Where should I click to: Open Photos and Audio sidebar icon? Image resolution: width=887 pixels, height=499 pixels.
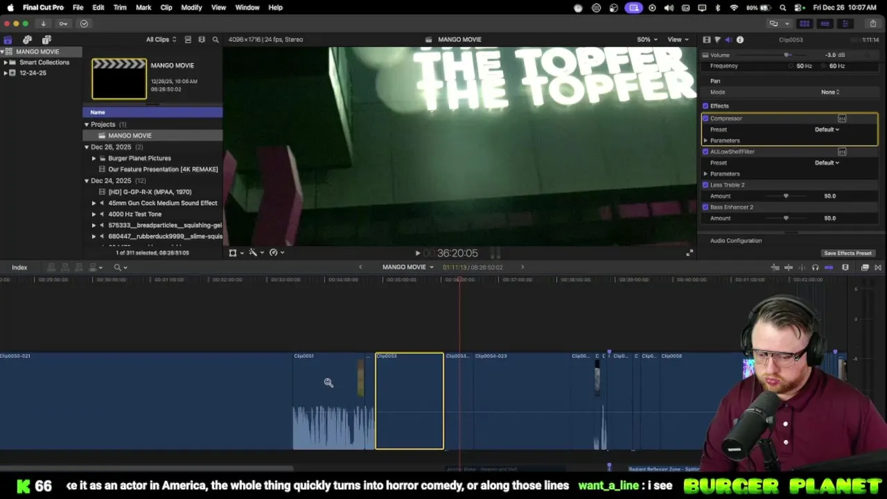(x=27, y=40)
